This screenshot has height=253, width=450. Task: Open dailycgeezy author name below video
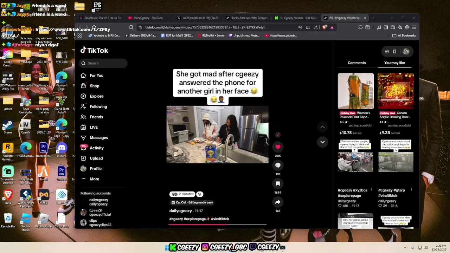pos(181,211)
